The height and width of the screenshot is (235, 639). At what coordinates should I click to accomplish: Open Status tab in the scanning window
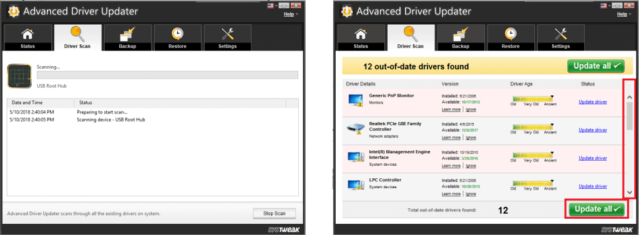[27, 37]
